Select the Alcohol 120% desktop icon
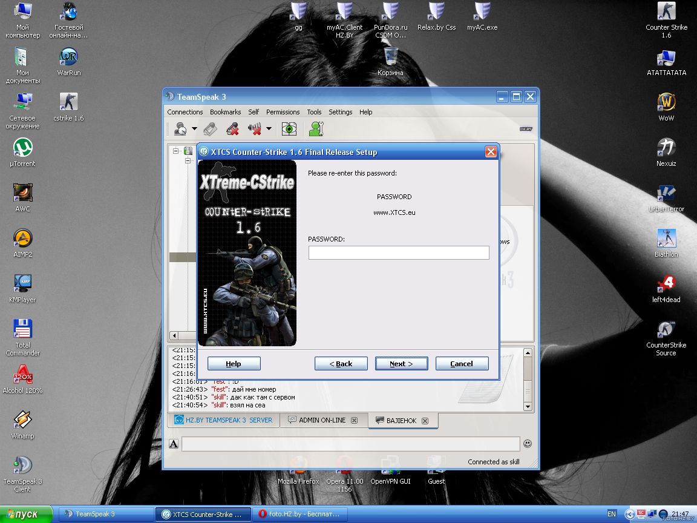Viewport: 697px width, 523px height. [x=22, y=380]
